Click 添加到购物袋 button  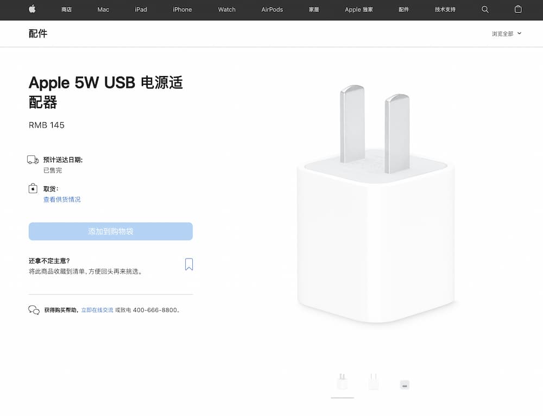111,231
